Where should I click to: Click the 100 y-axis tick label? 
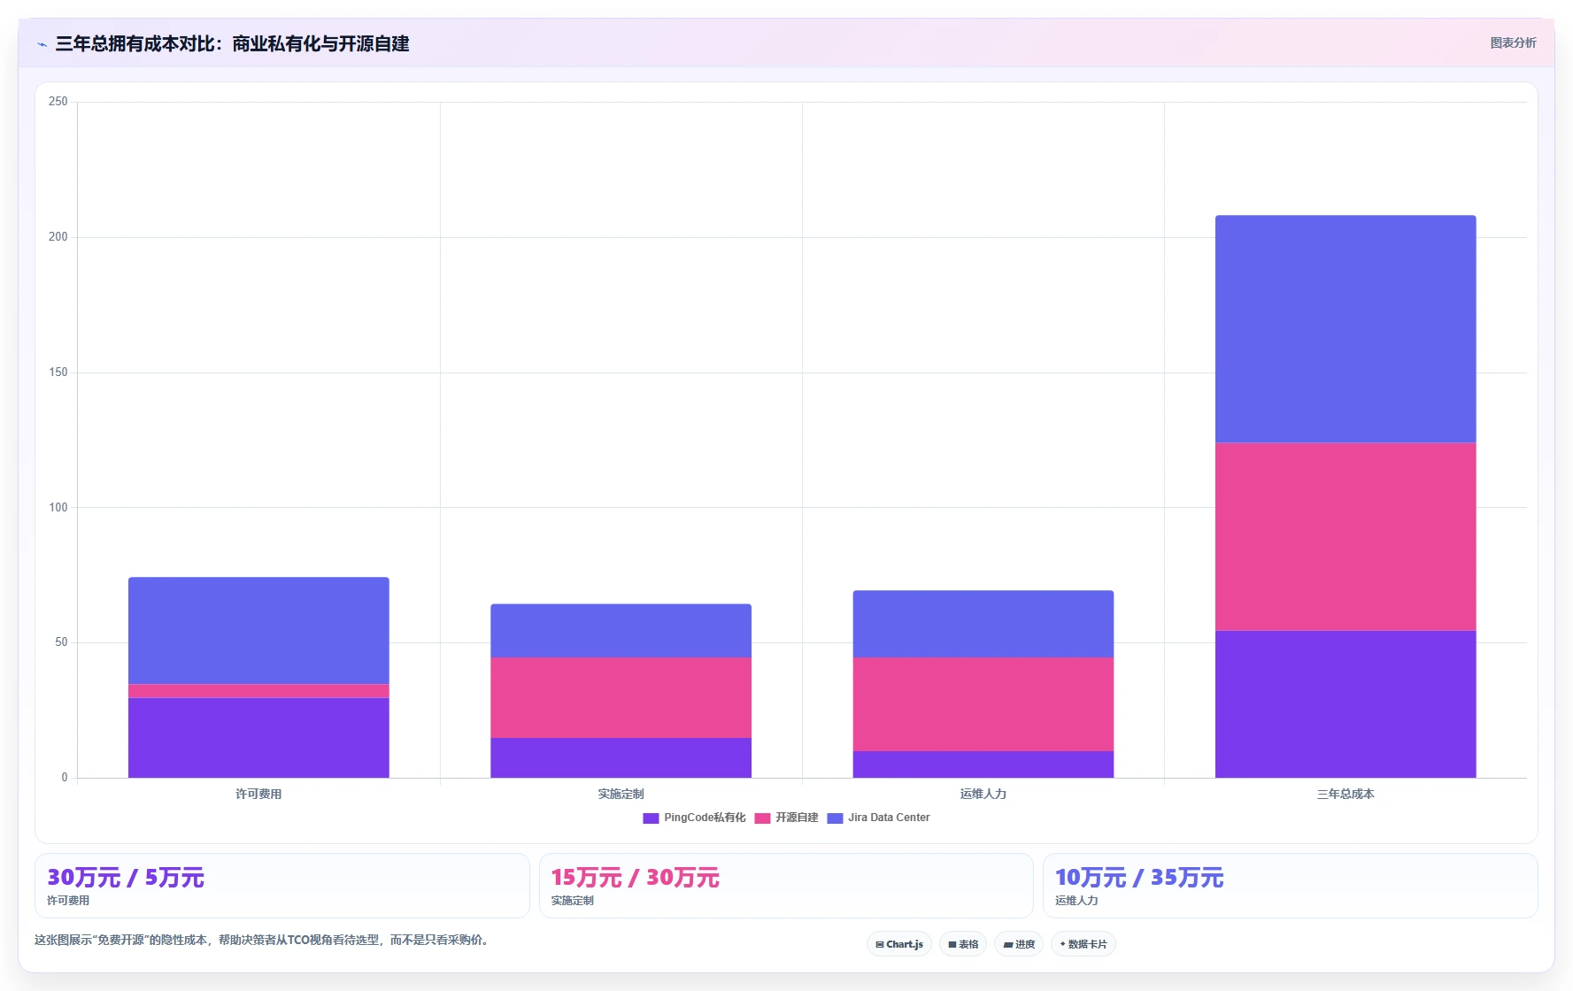pos(58,508)
